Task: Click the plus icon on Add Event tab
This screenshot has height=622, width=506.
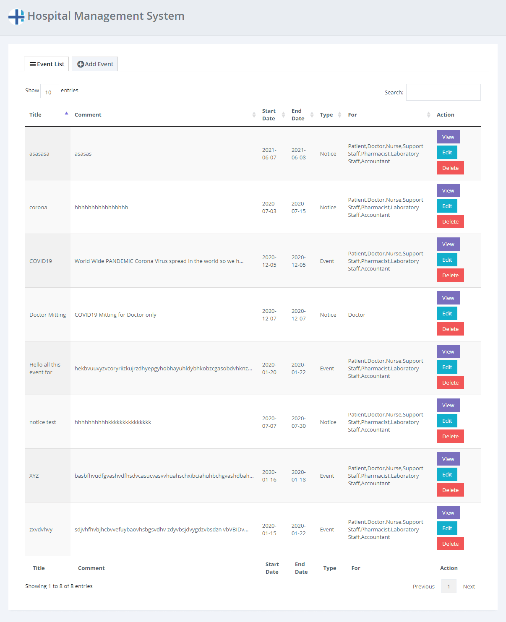Action: tap(81, 64)
